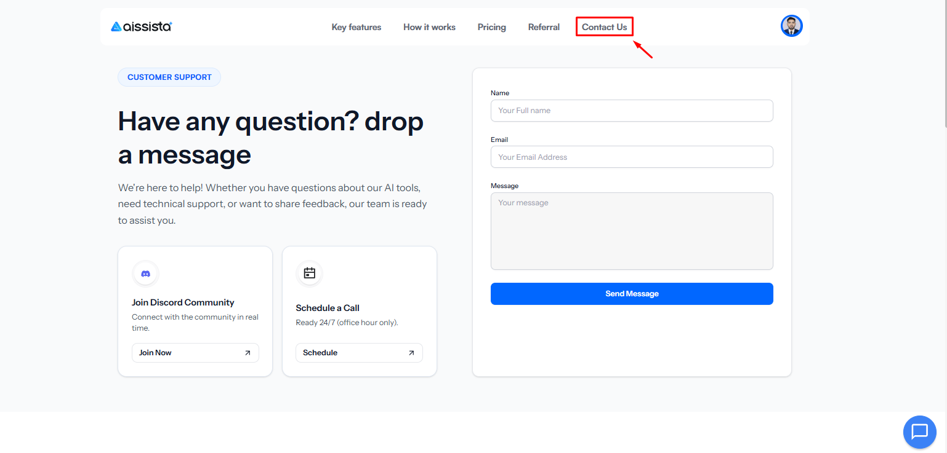Go to Key features in navigation
This screenshot has height=453, width=947.
(357, 27)
